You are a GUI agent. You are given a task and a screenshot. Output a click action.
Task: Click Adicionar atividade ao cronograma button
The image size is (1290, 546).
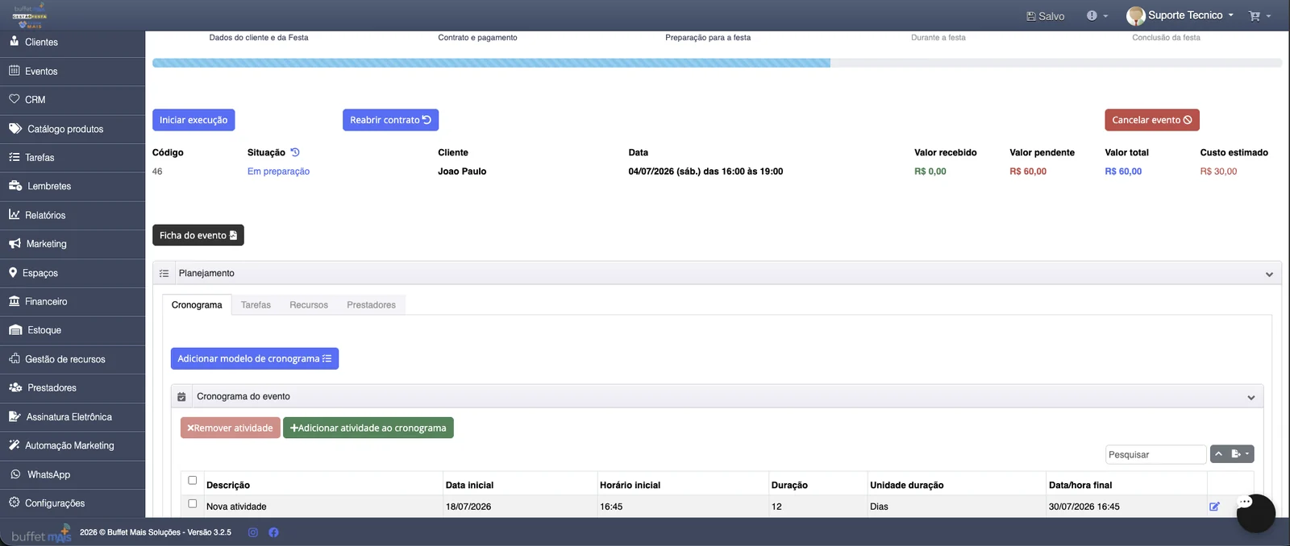tap(368, 428)
